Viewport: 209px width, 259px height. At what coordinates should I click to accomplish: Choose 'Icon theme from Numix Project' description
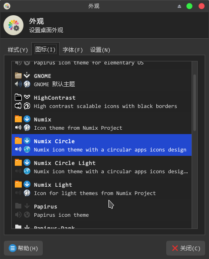point(78,128)
